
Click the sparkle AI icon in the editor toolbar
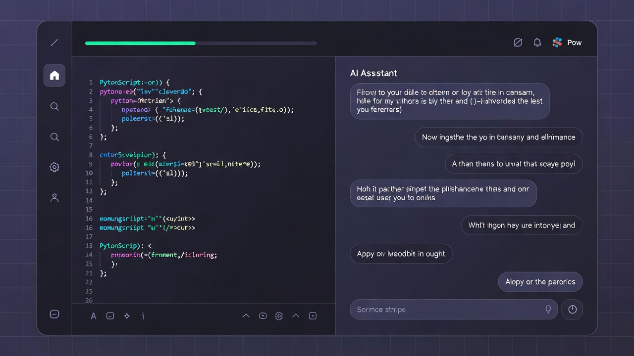127,316
